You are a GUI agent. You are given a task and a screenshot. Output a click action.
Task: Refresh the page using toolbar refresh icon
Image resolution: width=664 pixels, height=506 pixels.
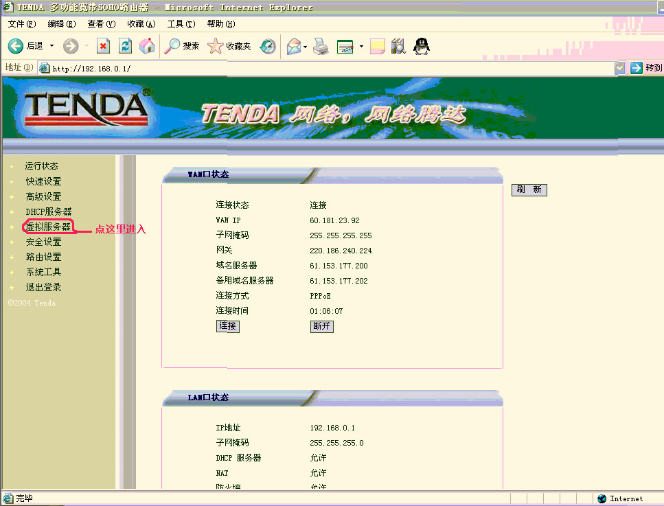pos(125,46)
